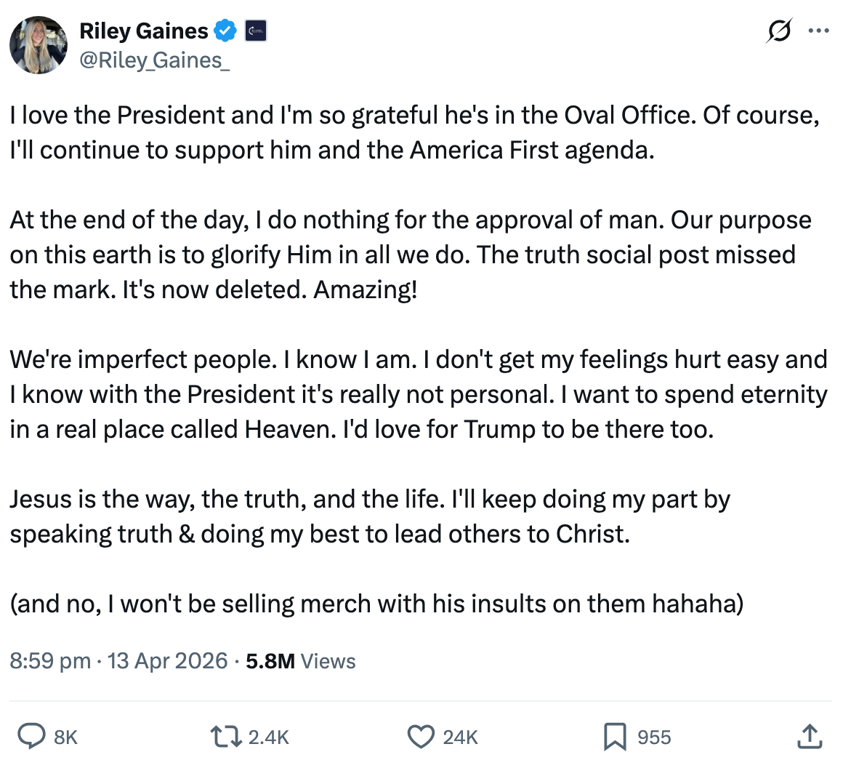Viewport: 843px width, 768px height.
Task: Click the blue verified checkmark badge
Action: 225,31
